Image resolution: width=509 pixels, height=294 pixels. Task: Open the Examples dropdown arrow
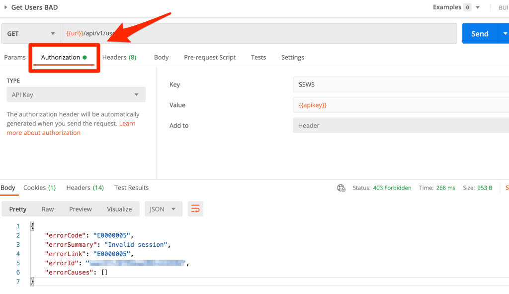tap(478, 7)
